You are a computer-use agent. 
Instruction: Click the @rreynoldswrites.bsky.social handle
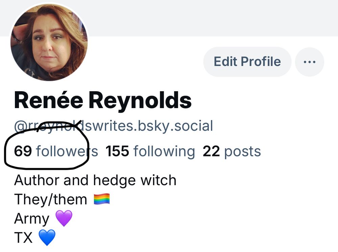(x=113, y=126)
